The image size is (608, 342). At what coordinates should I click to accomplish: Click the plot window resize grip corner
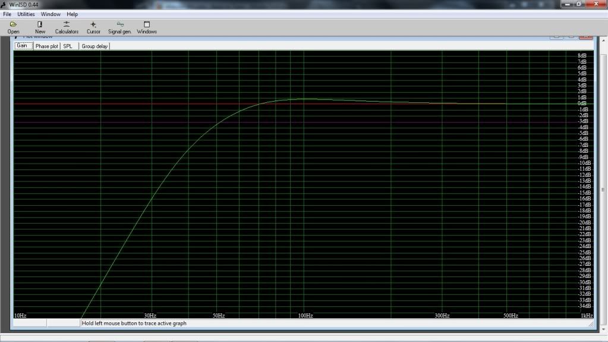click(591, 324)
